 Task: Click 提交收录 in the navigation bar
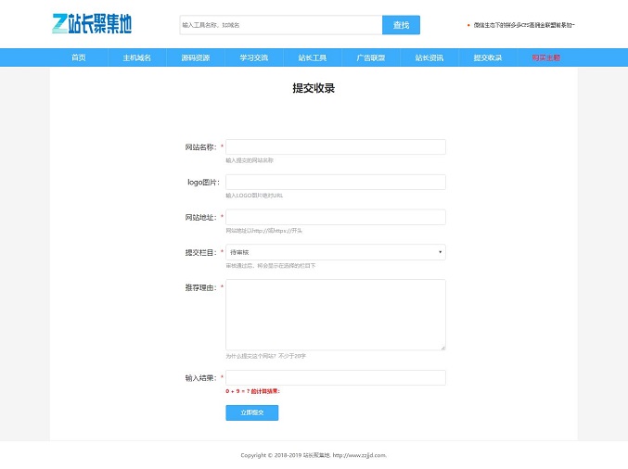click(488, 57)
